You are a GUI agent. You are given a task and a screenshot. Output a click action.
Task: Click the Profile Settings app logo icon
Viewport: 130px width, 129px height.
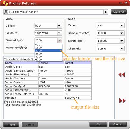[x=5, y=3]
